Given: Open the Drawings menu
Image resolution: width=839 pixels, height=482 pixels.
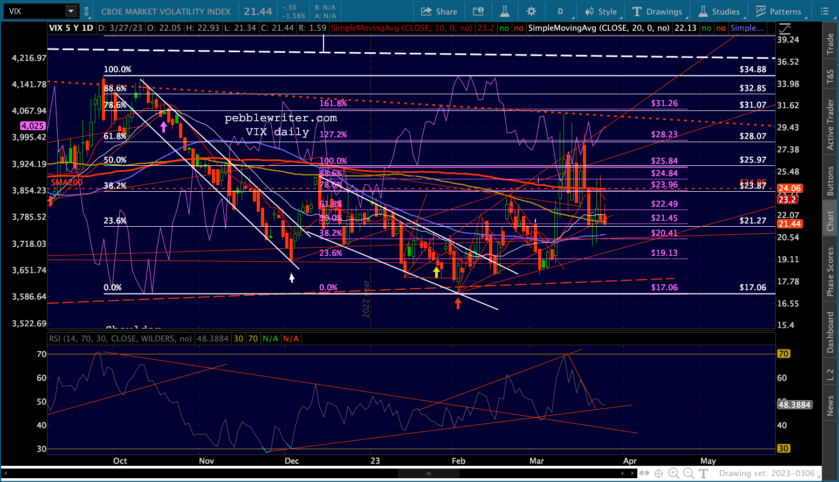Looking at the screenshot, I should [x=657, y=11].
